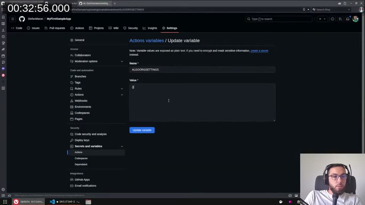Open the repository Actions tab

click(77, 28)
